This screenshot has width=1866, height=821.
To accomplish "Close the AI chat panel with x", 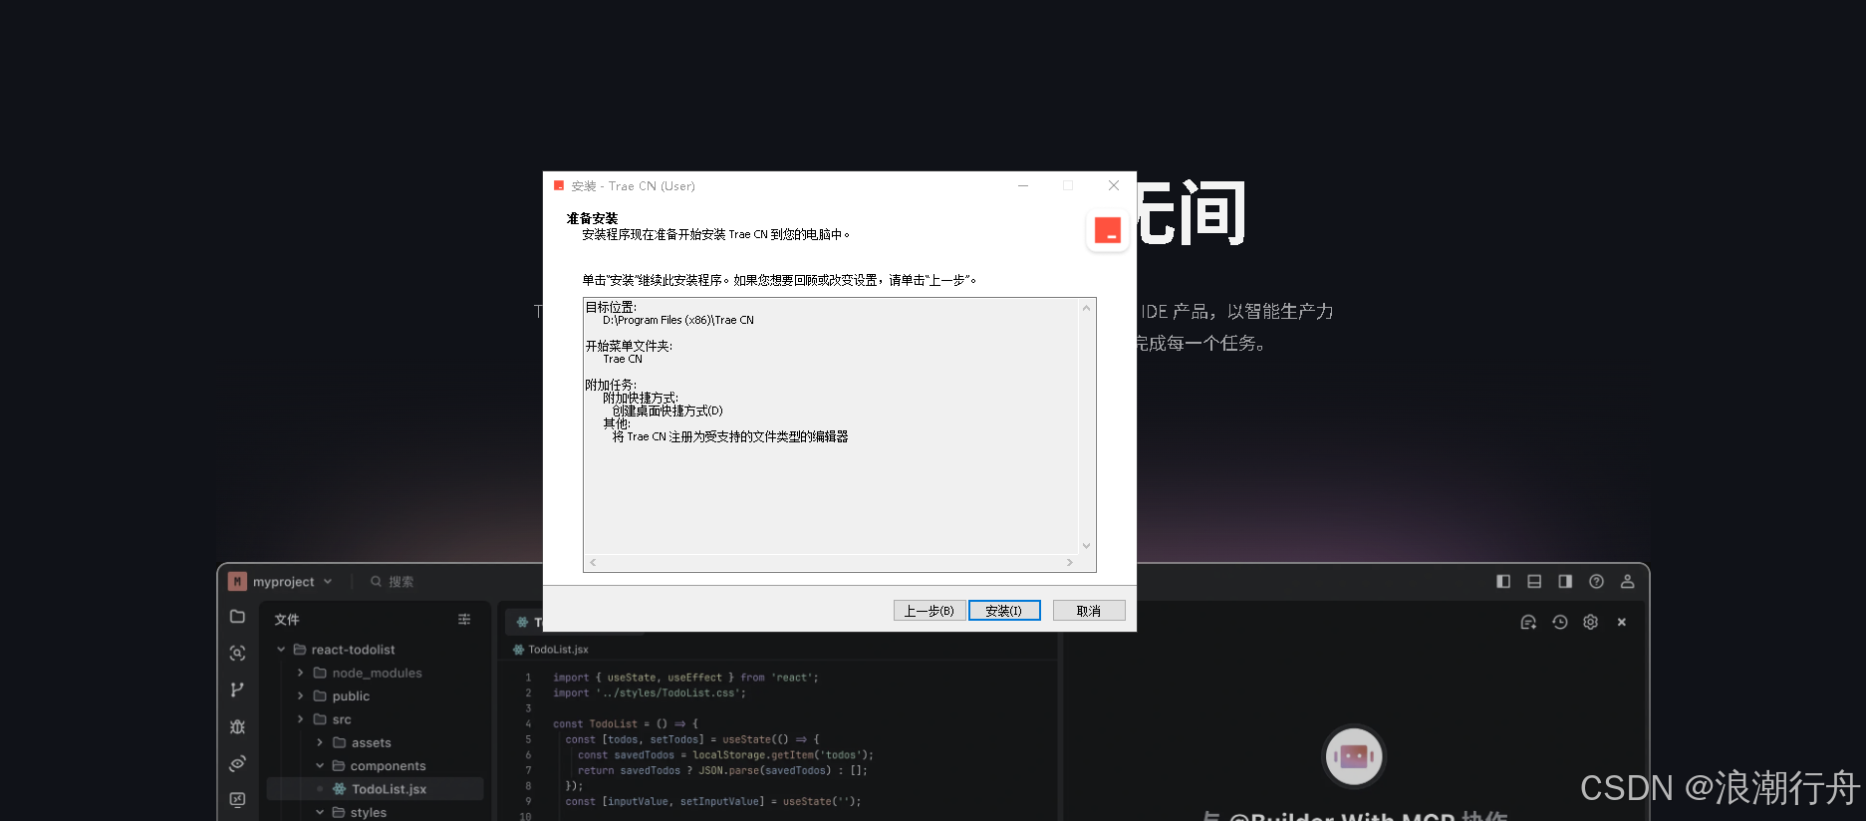I will [x=1622, y=622].
